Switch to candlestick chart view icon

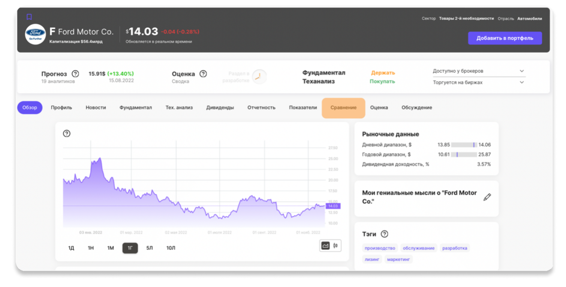click(x=335, y=246)
